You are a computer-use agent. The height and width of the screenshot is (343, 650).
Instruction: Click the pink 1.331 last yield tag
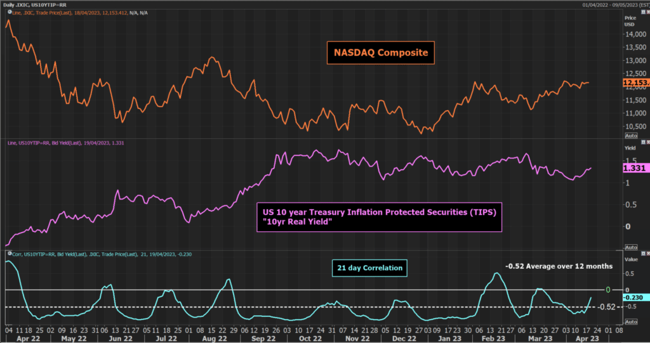tap(636, 168)
